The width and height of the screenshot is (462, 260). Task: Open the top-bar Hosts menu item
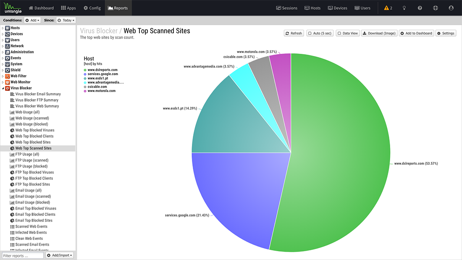(312, 8)
